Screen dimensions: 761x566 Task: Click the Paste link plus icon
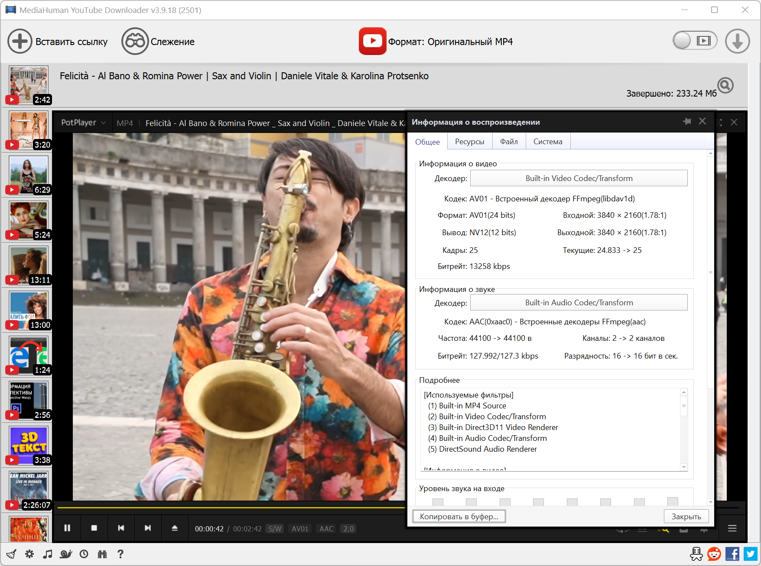tap(20, 42)
